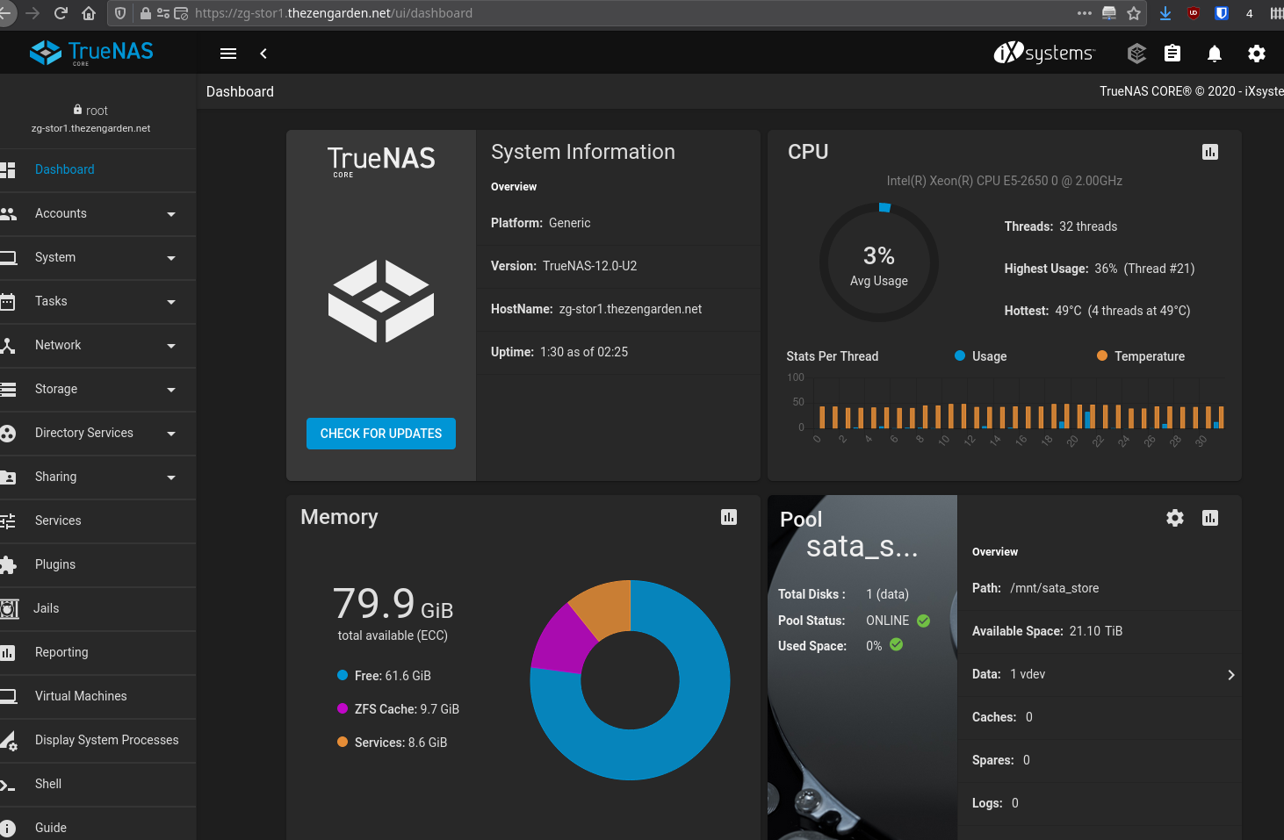Click orange Services legend dot
Viewport: 1284px width, 840px height.
tap(343, 742)
